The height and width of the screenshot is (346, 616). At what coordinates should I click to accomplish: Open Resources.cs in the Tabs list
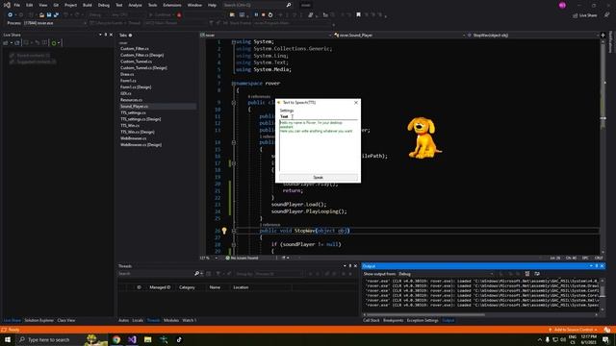[x=131, y=100]
